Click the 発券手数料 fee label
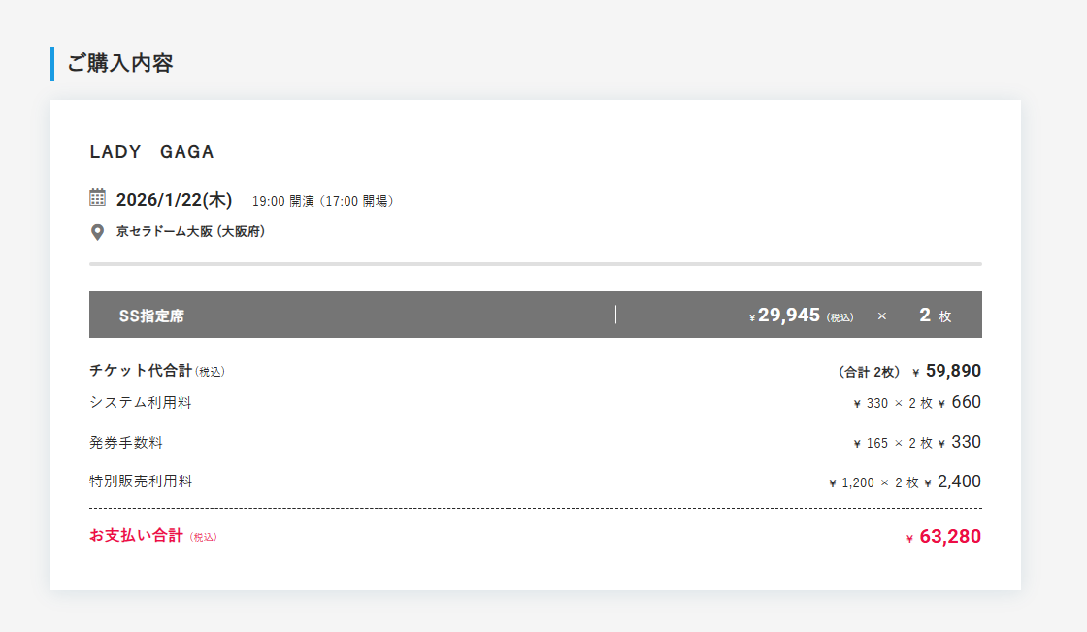 tap(126, 443)
